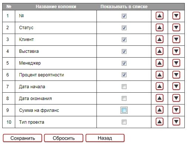This screenshot has width=187, height=144.
Task: Move the Тип проекта row down
Action: 176,121
